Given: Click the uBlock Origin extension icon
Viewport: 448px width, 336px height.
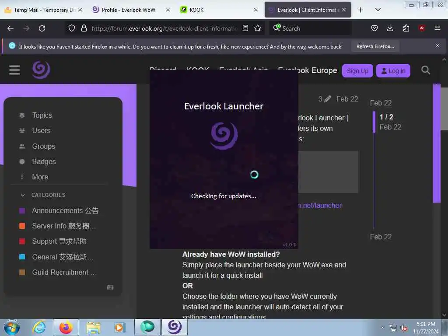Looking at the screenshot, I should point(421,28).
